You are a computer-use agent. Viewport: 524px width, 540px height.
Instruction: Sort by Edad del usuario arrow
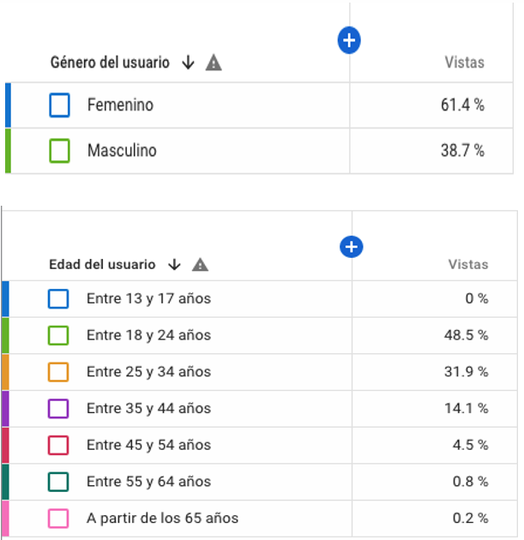[x=174, y=265]
